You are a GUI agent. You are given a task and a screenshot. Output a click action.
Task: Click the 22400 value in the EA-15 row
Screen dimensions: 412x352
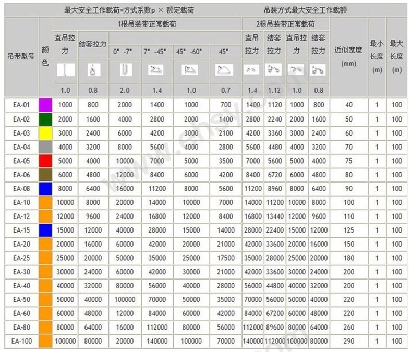(275, 230)
